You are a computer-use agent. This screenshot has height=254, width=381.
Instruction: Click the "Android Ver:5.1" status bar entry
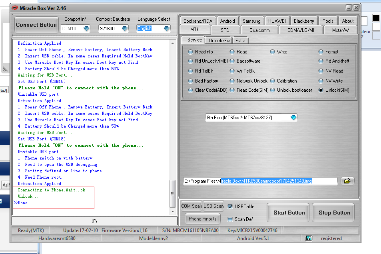click(x=253, y=238)
